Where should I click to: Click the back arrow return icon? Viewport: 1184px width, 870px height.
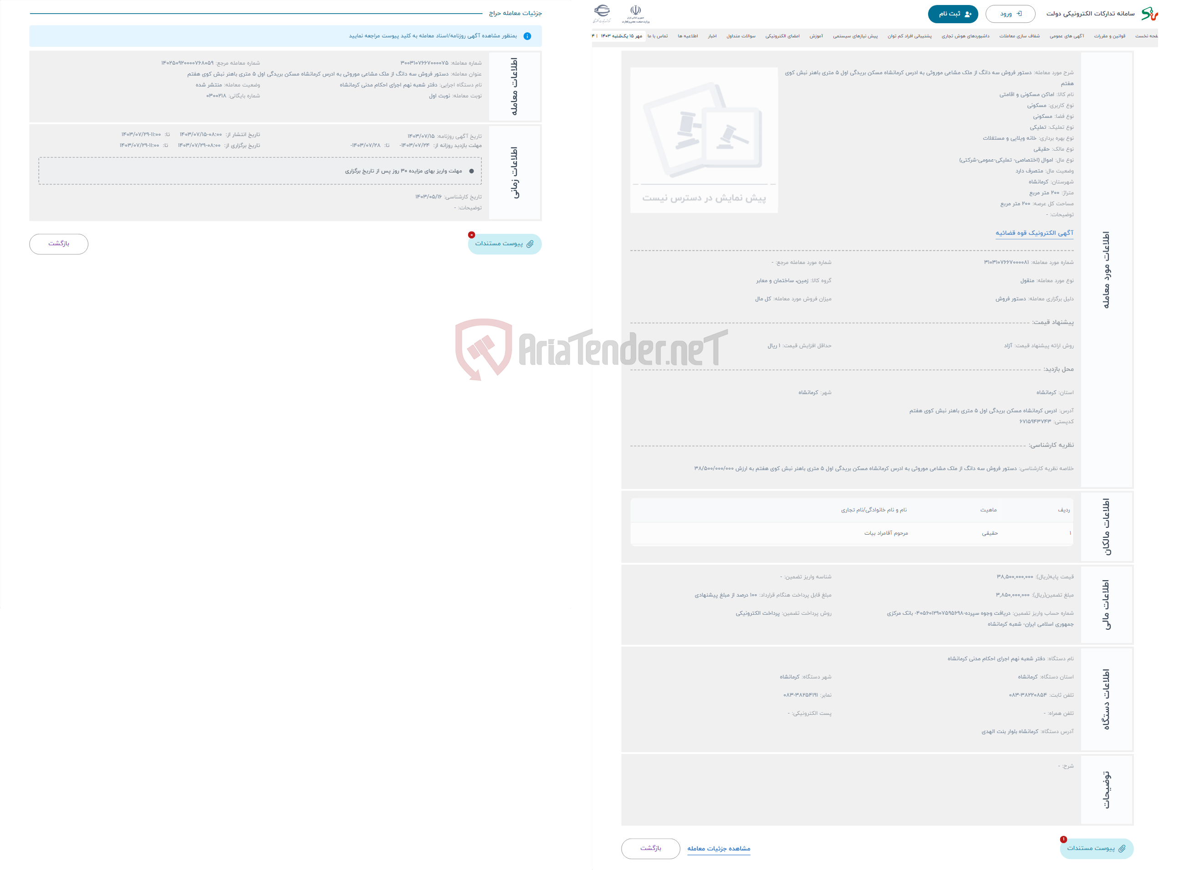tap(59, 243)
